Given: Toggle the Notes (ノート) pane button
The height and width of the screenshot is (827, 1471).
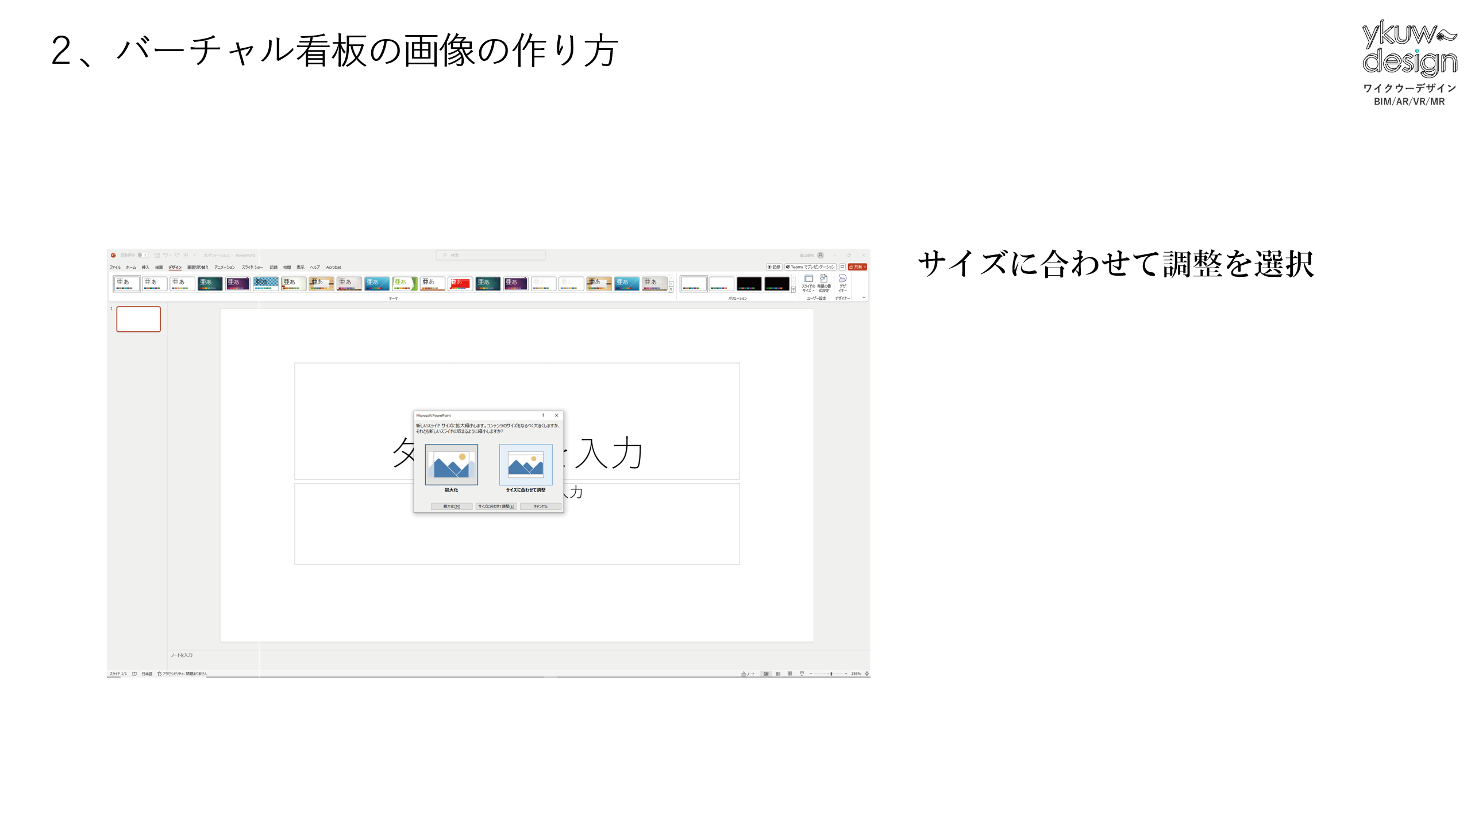Looking at the screenshot, I should (x=748, y=674).
